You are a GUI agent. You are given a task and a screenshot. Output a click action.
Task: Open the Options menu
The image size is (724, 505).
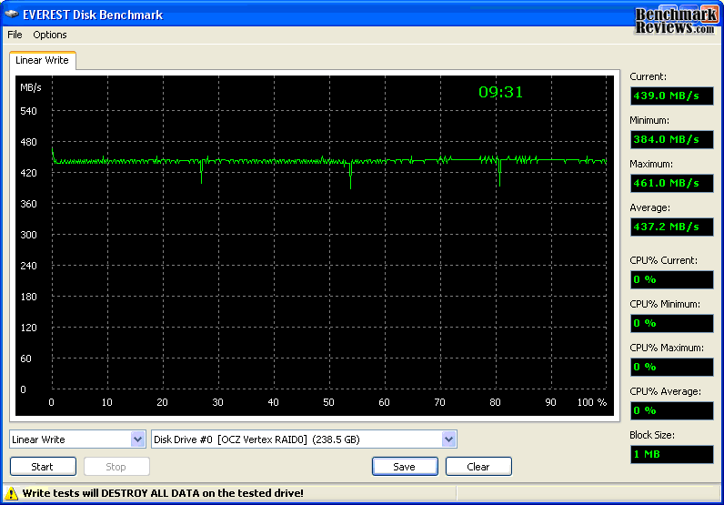(50, 35)
